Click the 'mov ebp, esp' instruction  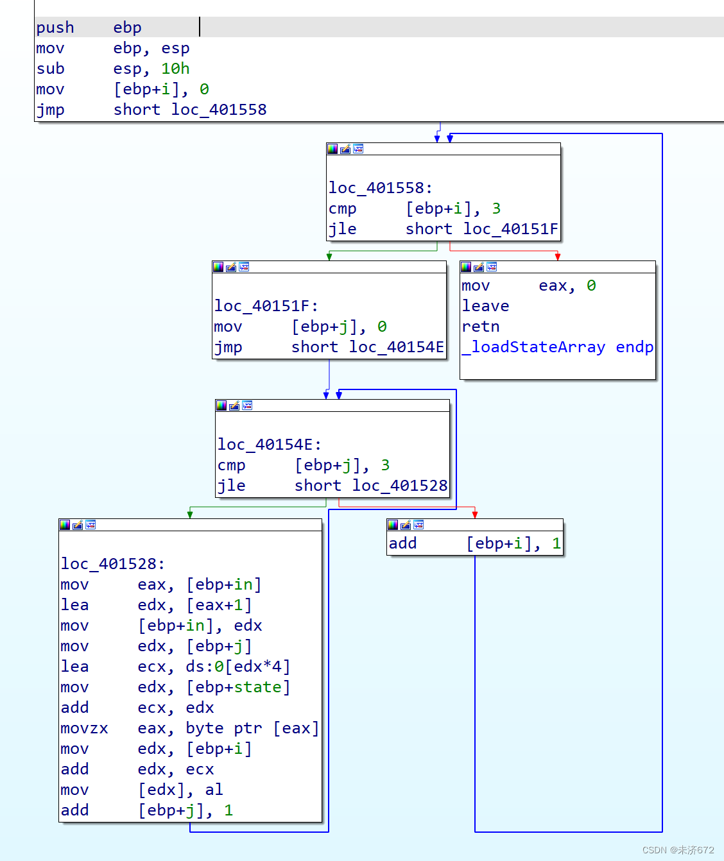[113, 48]
